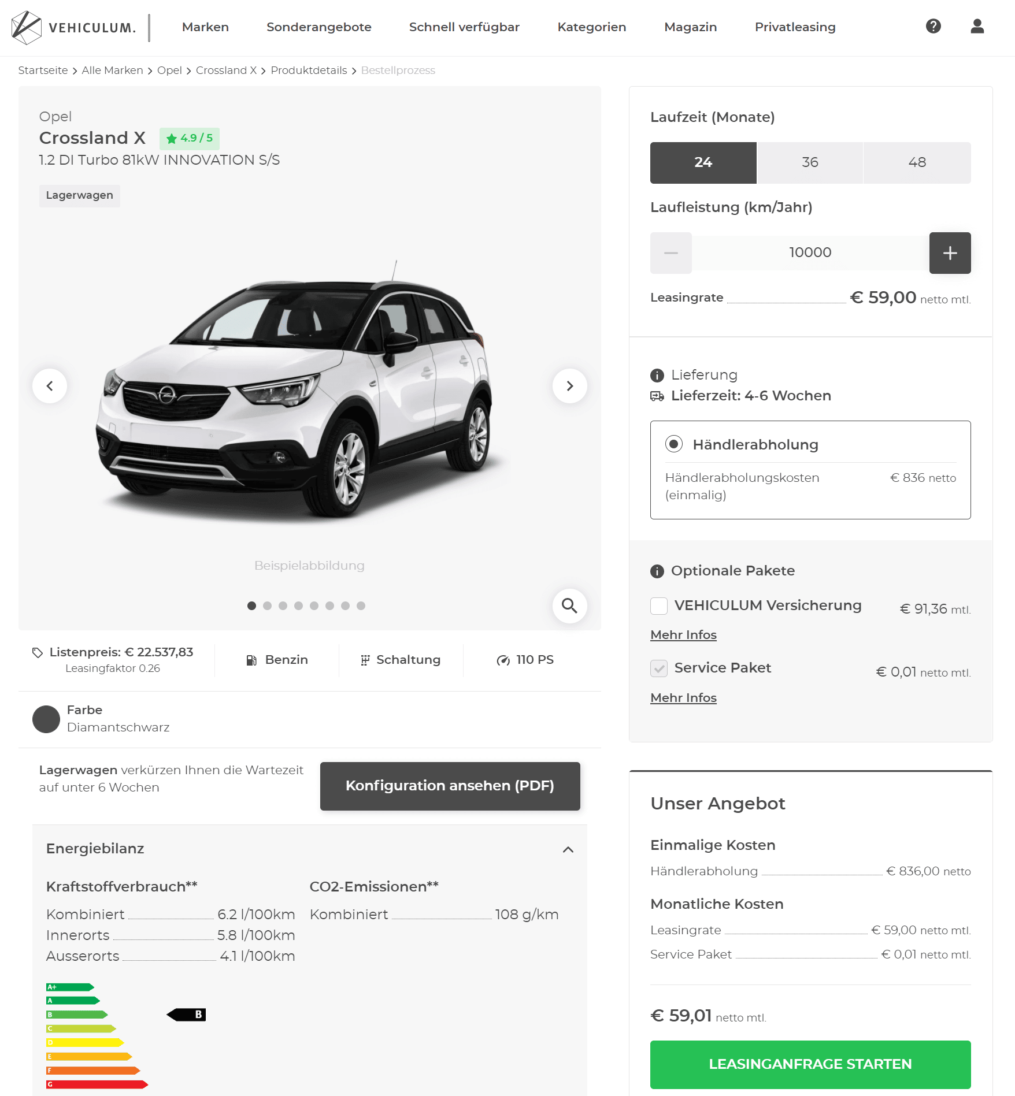
Task: Show the previous car image
Action: tap(50, 386)
